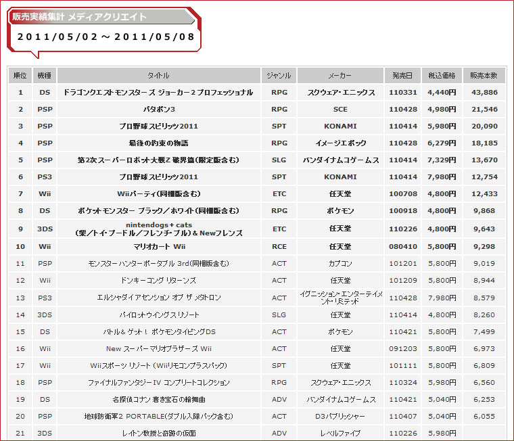Select title New スーパーマリオブラザーズ Wii
This screenshot has width=514, height=441.
tap(159, 349)
